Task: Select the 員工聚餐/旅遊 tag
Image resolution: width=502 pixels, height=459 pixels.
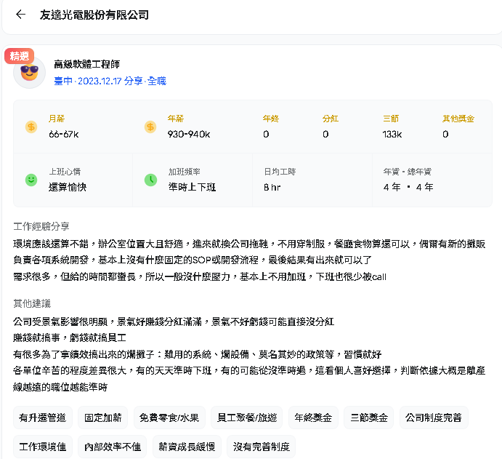Action: pos(246,418)
